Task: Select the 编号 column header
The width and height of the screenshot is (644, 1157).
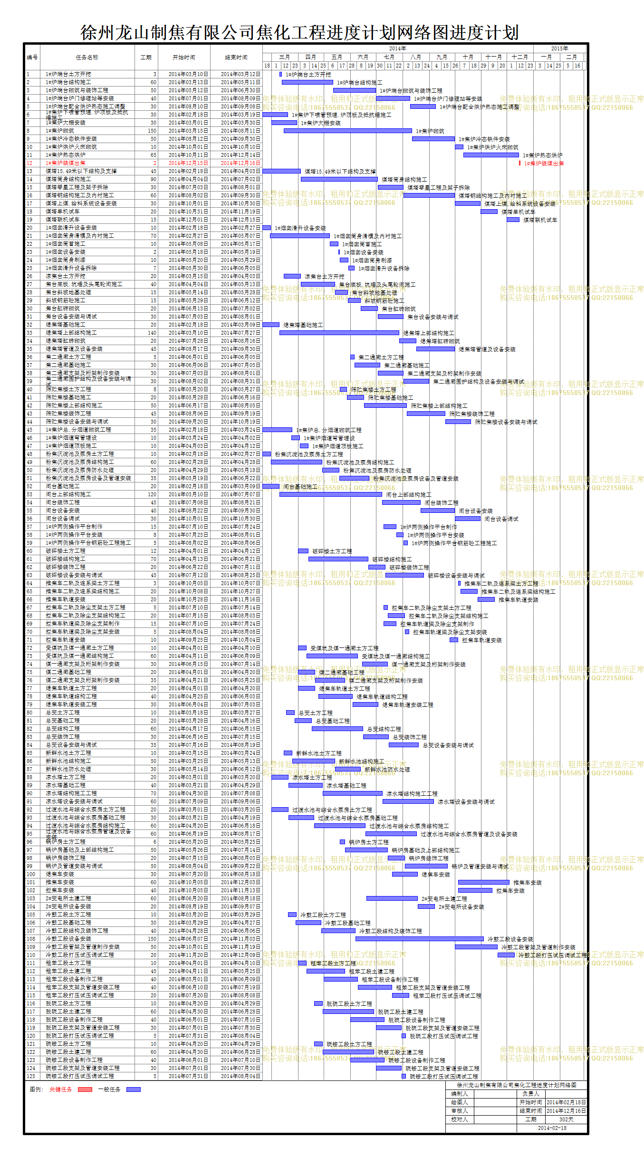Action: (x=32, y=58)
